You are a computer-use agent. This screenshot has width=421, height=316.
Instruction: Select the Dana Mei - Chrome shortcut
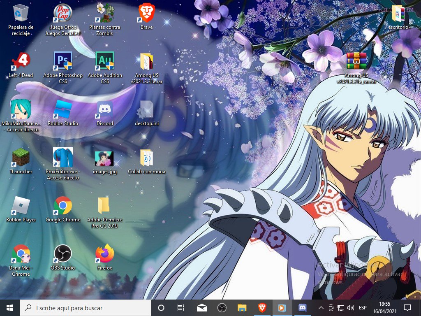click(21, 260)
